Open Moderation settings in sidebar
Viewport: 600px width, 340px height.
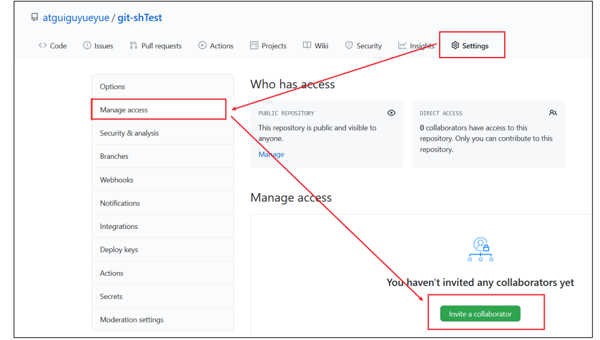point(163,319)
